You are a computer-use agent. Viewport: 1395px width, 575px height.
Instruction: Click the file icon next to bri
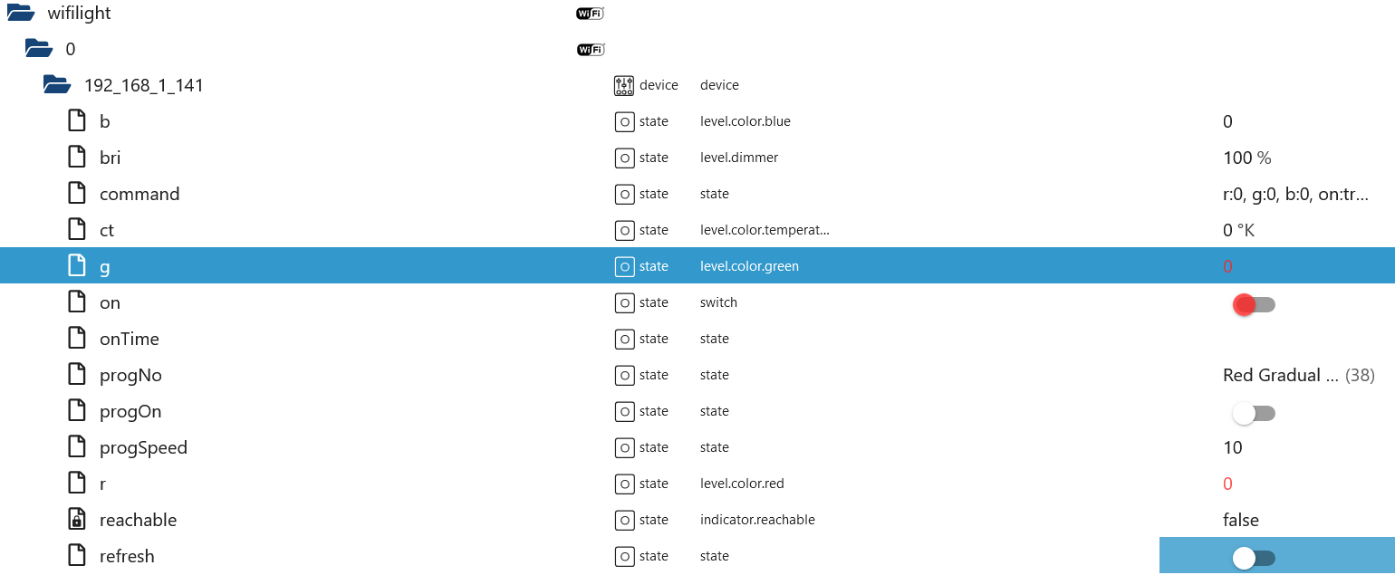(x=78, y=158)
